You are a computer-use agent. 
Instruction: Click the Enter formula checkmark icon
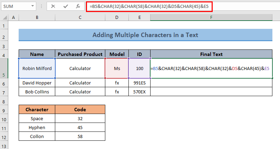point(66,6)
